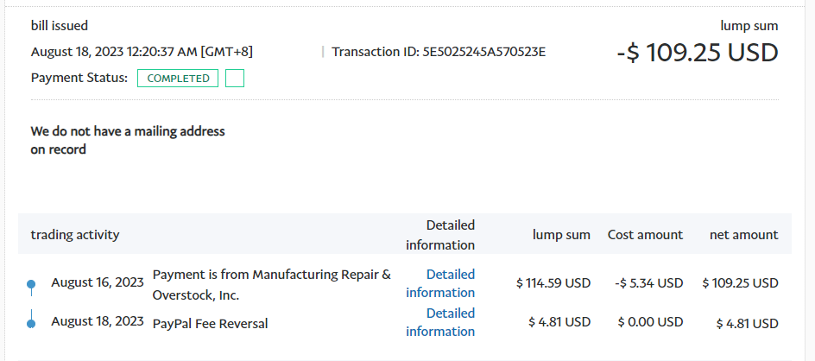Click the PayPal Fee Reversal row title

tap(210, 324)
